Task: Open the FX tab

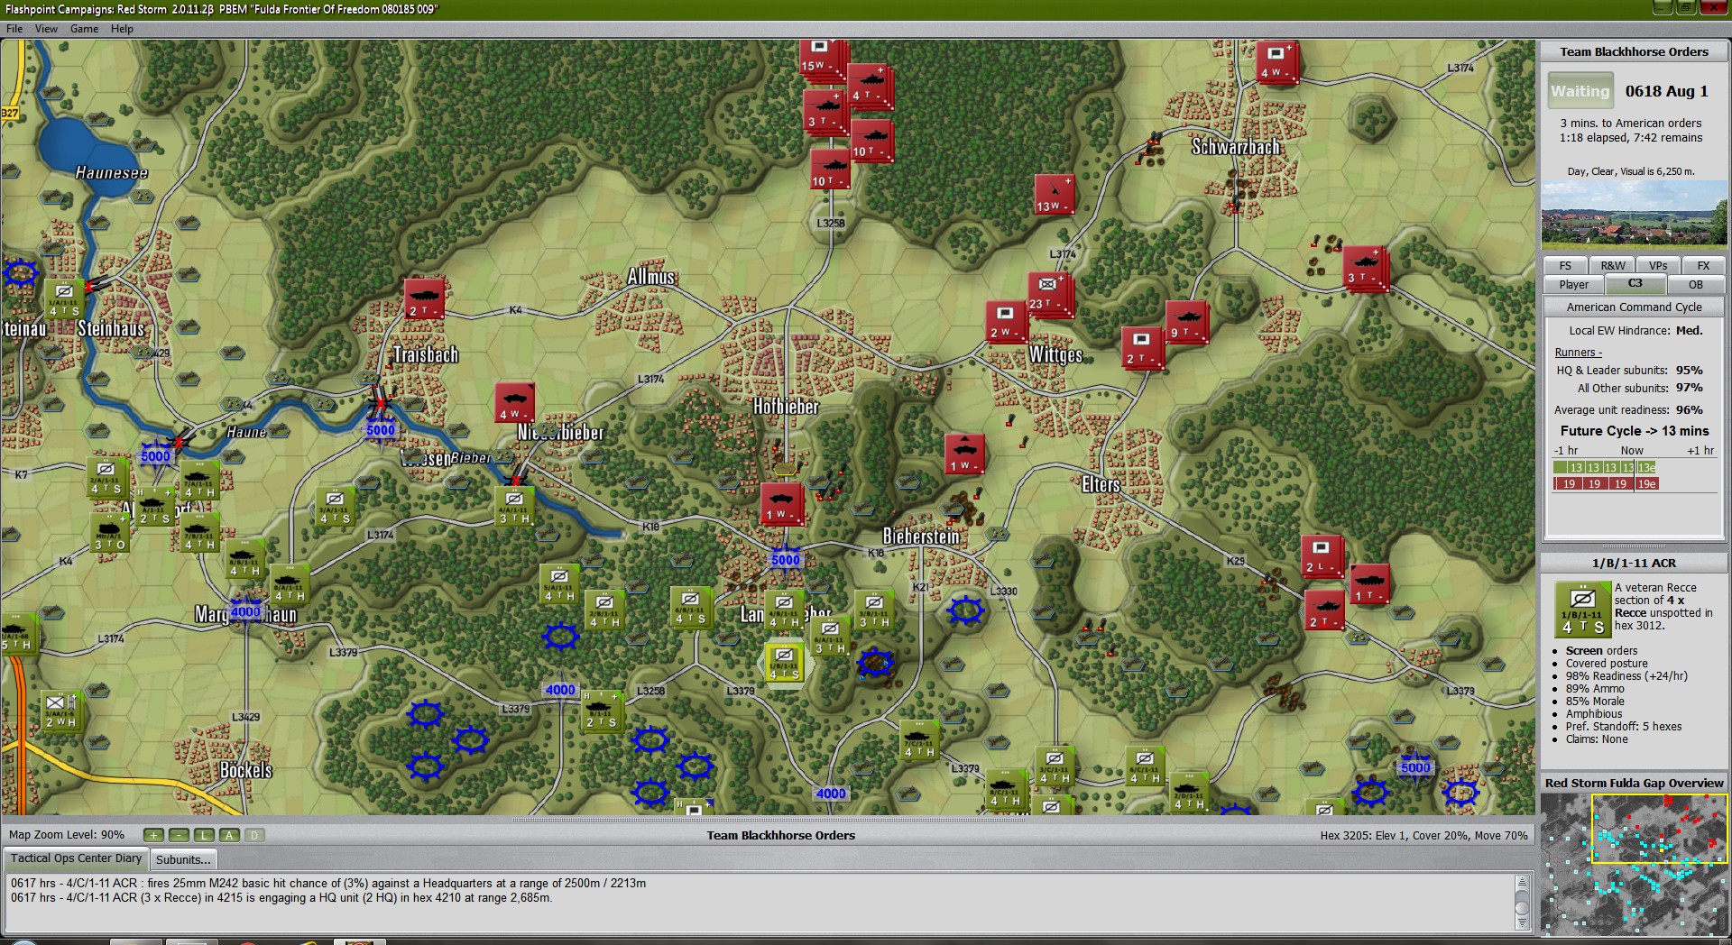Action: tap(1703, 266)
